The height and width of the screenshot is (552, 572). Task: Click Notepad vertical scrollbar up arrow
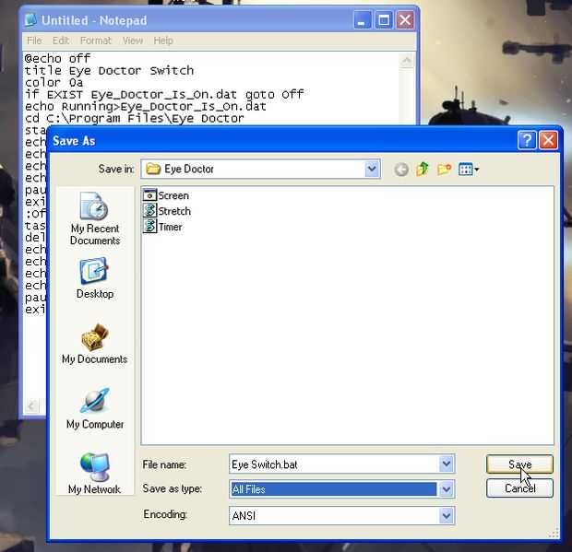[407, 61]
